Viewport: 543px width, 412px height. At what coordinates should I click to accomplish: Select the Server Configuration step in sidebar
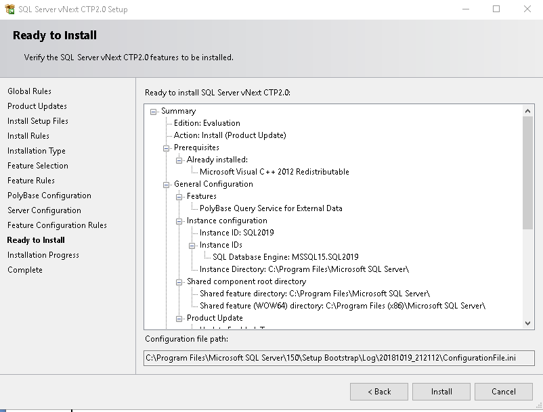(x=44, y=210)
